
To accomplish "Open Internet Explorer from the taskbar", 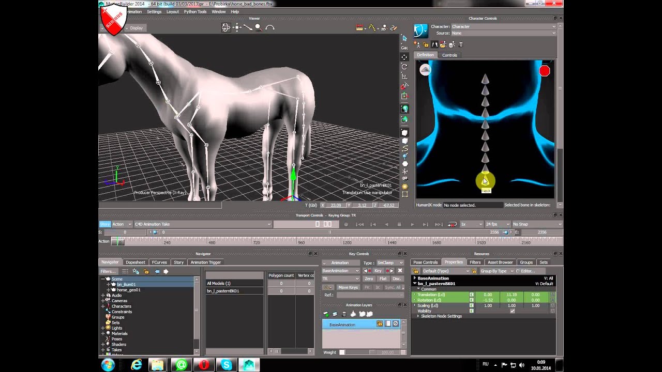I will 136,365.
